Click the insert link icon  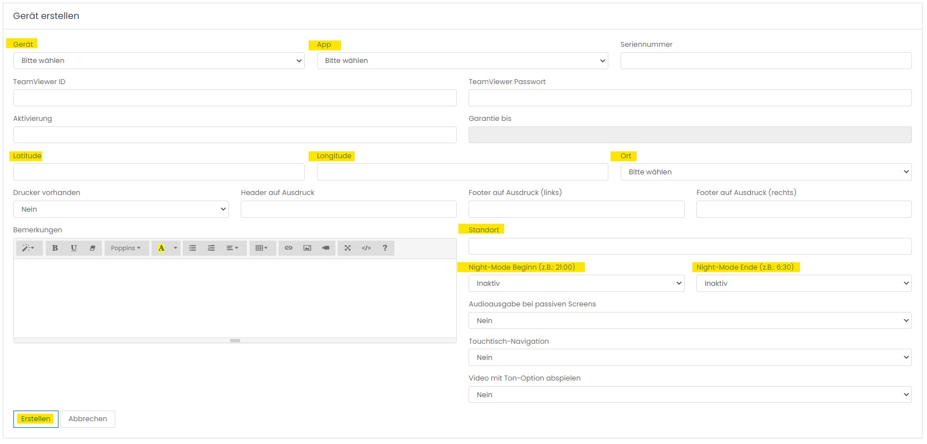289,248
